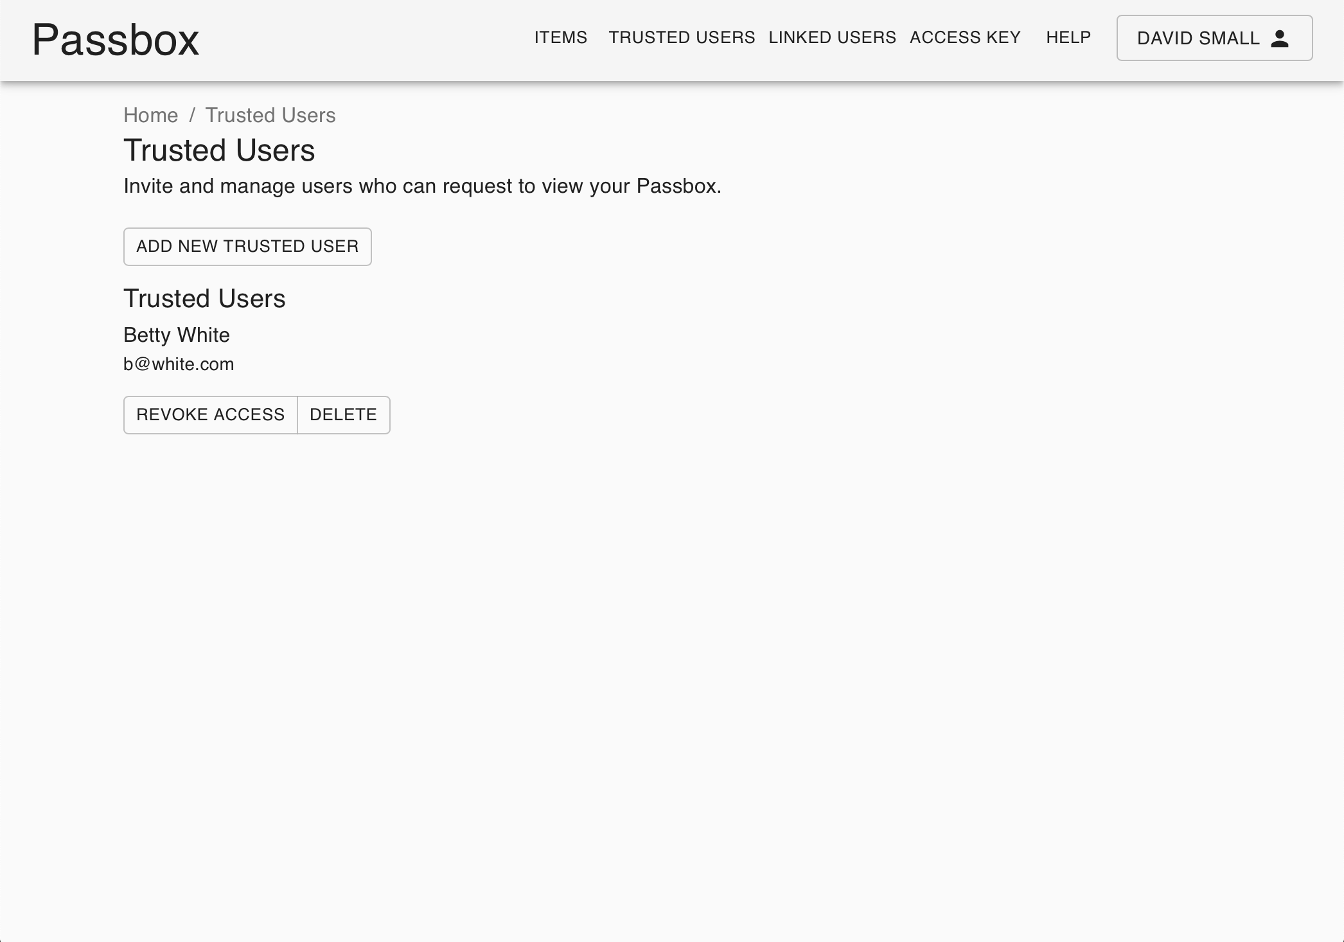Click the invite and manage description text
Screen dimensions: 1344x942
[x=422, y=186]
